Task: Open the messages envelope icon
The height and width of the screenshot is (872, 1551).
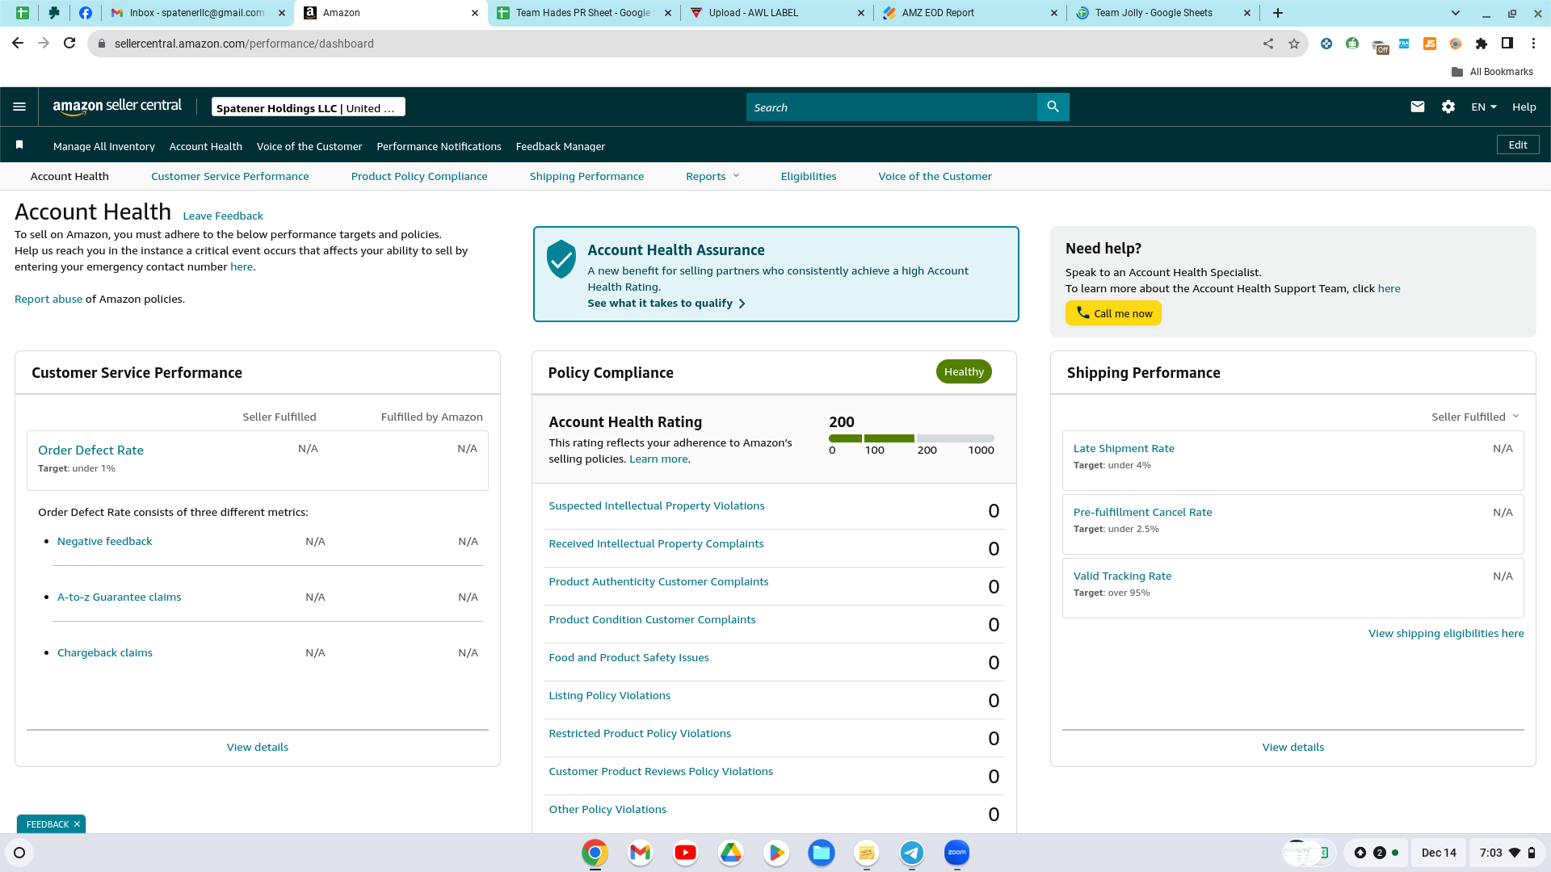Action: coord(1417,107)
